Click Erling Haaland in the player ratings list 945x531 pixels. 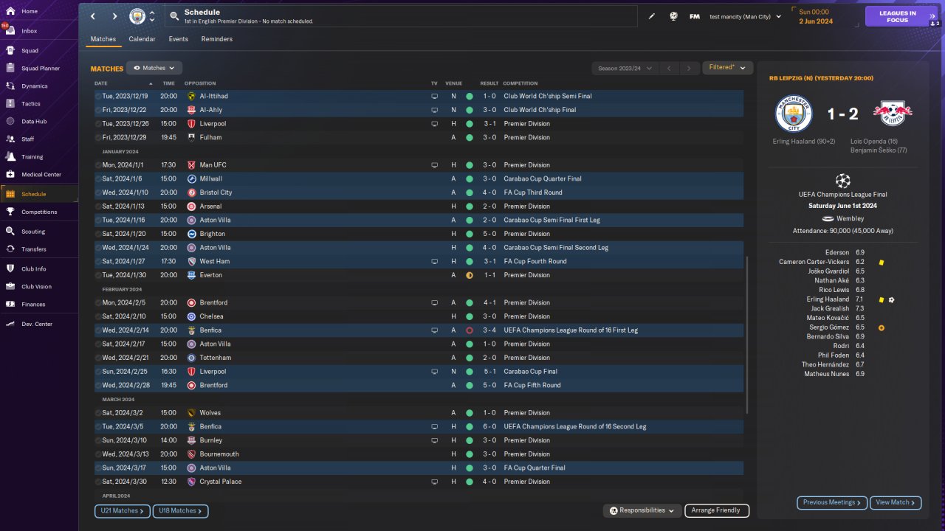[x=827, y=299]
